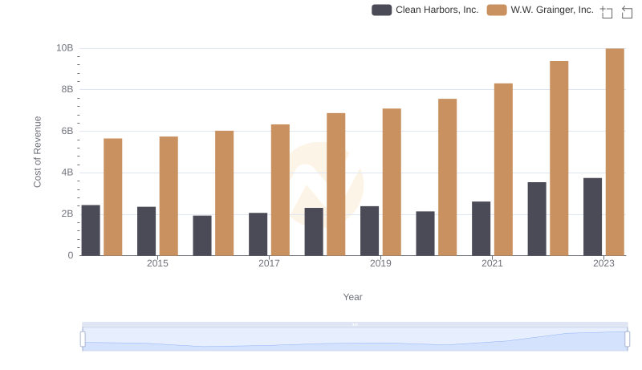The image size is (642, 370).
Task: Click W.W. Grainger bar for 2019
Action: tap(392, 182)
